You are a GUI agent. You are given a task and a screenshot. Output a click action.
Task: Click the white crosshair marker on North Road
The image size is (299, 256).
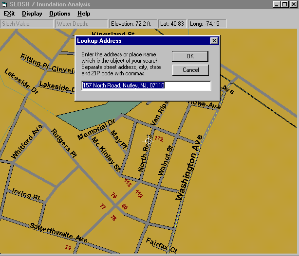point(149,141)
